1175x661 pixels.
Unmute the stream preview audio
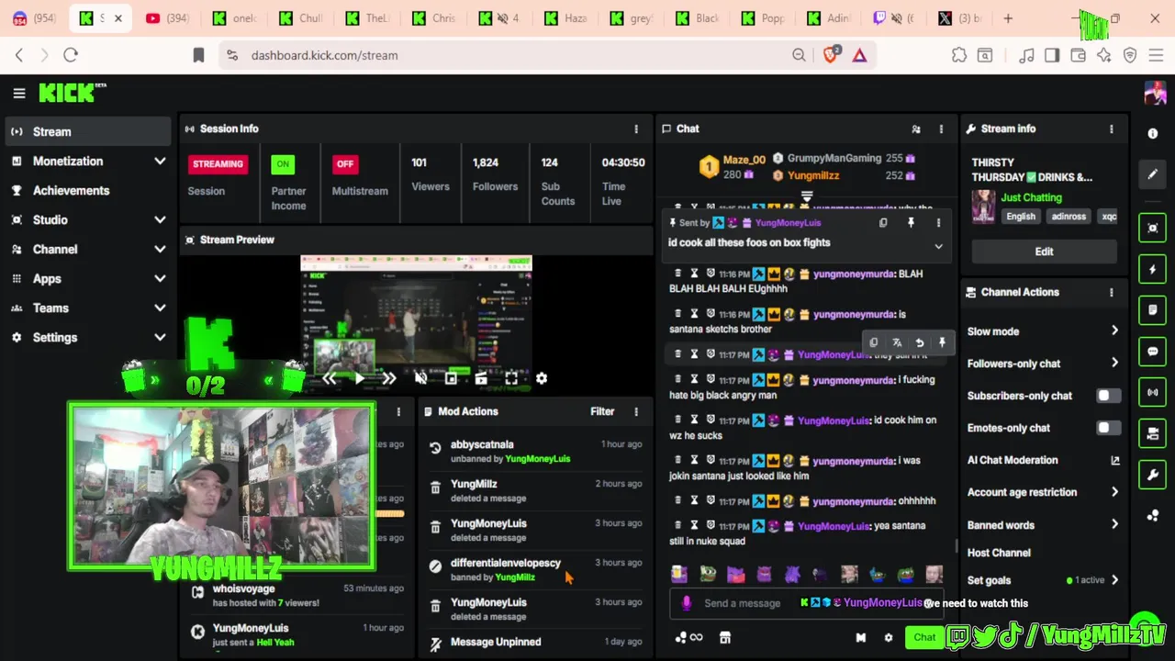(x=420, y=378)
